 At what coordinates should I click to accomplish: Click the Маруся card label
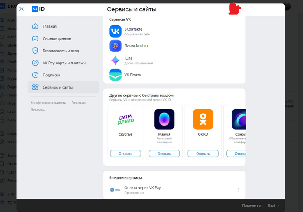pyautogui.click(x=164, y=134)
